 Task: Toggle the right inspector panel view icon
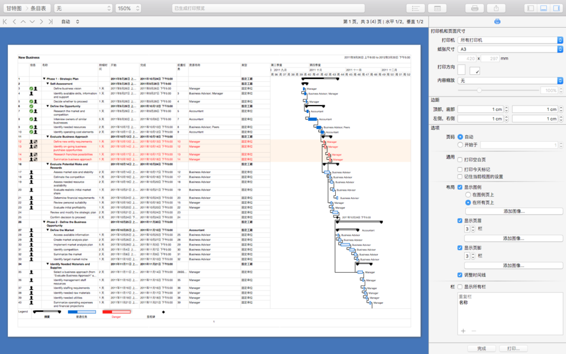[x=556, y=7]
